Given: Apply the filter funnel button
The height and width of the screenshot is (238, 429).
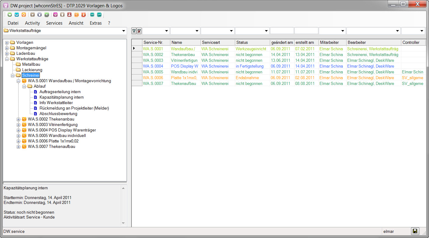Looking at the screenshot, I should (x=134, y=31).
